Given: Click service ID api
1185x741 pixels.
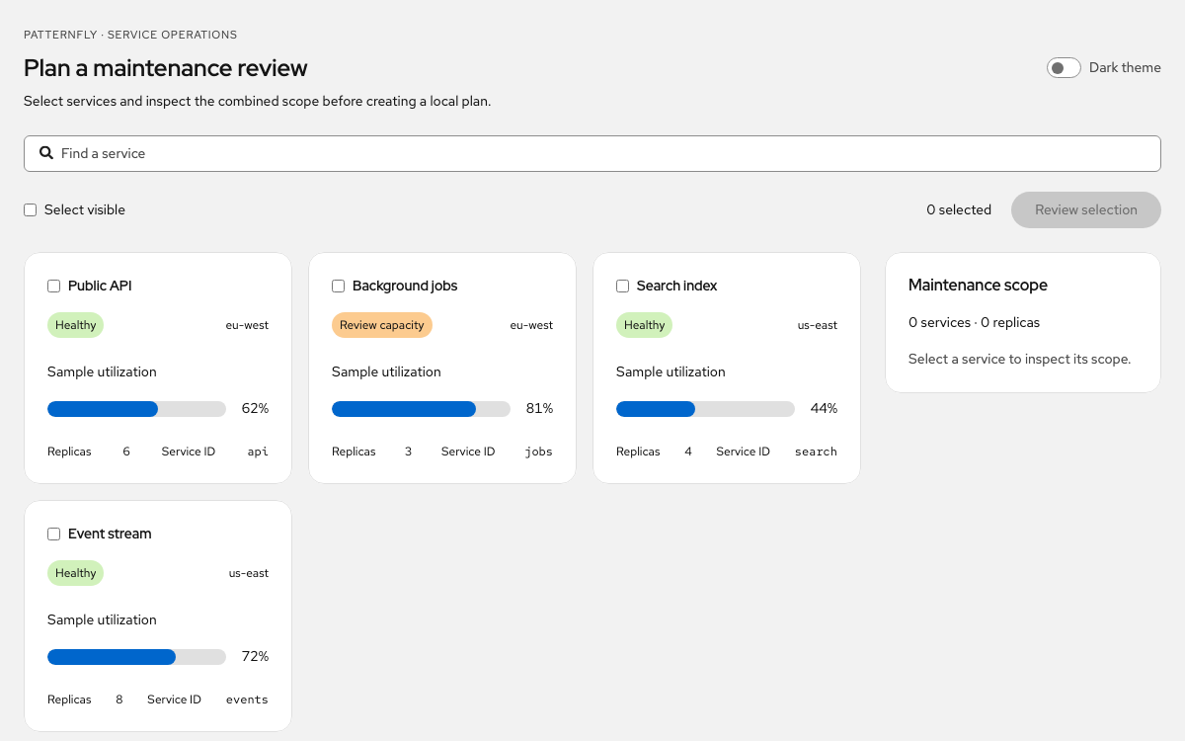Looking at the screenshot, I should (258, 452).
